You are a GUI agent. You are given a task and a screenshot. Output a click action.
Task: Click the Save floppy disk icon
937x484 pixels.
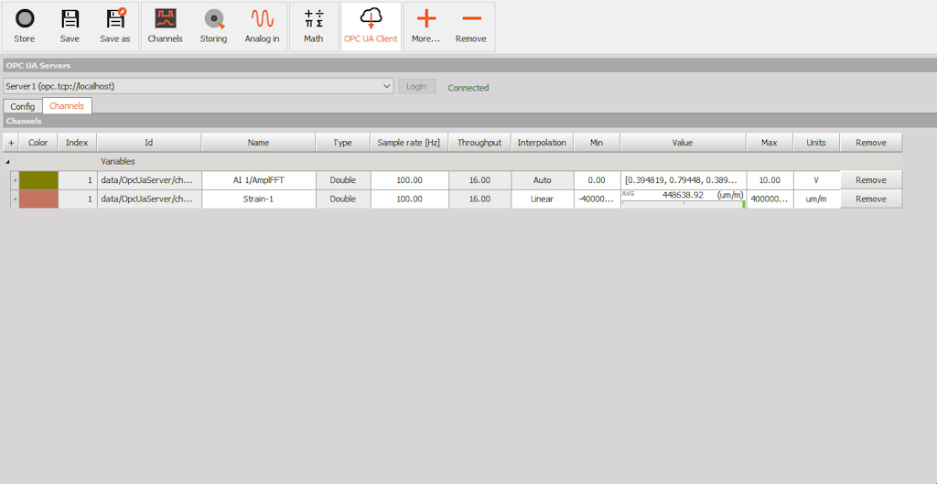click(70, 20)
